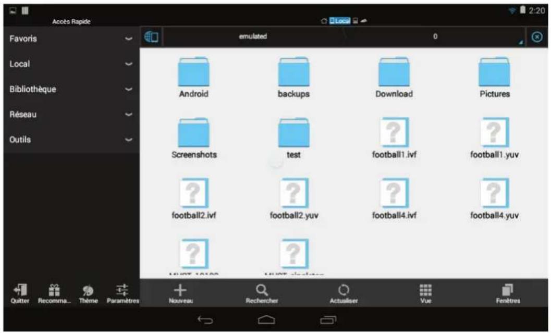Screen dimensions: 551x333
Task: Expand the Favoris section
Action: (71, 39)
